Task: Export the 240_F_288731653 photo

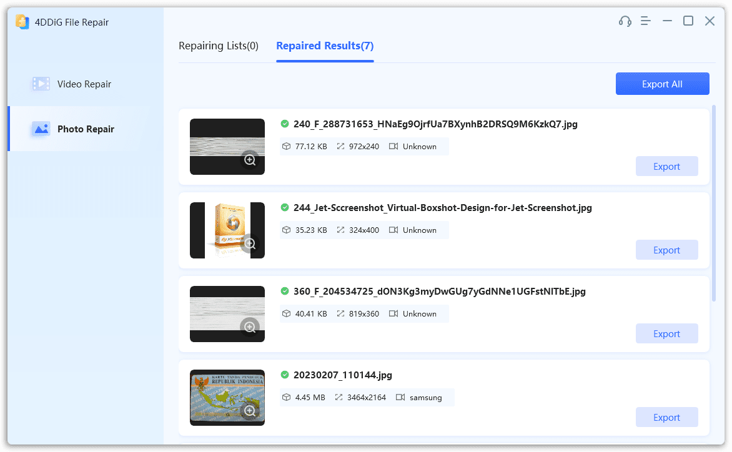Action: [666, 166]
